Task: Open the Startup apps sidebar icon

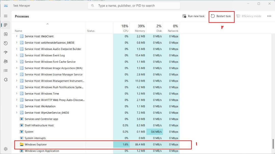Action: [x=6, y=52]
